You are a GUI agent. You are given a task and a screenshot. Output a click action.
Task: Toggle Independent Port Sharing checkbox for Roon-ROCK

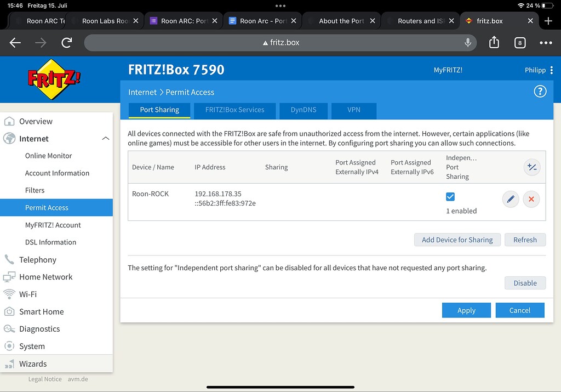pos(450,196)
